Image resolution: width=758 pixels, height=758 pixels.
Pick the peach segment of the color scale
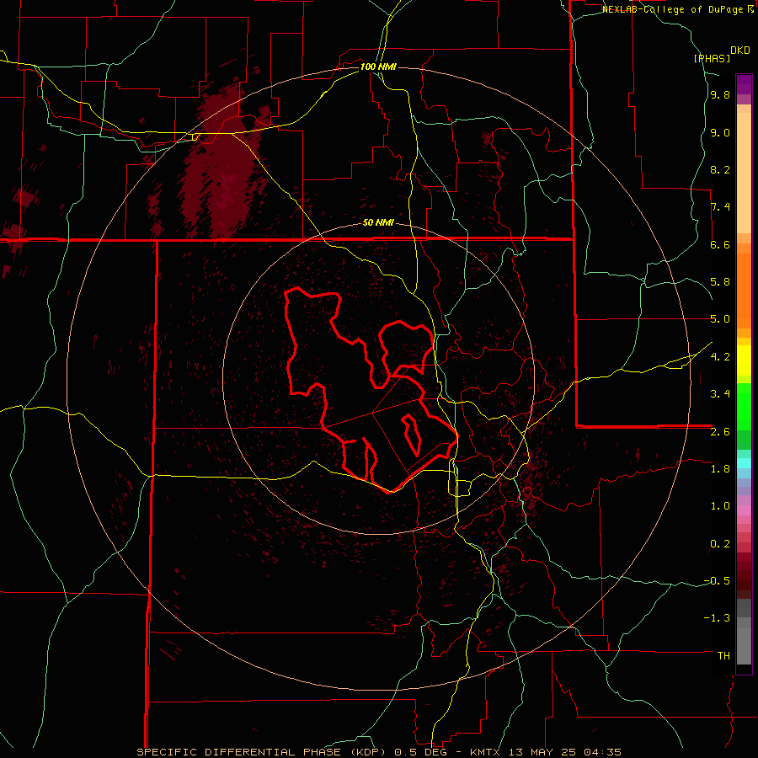click(x=744, y=173)
